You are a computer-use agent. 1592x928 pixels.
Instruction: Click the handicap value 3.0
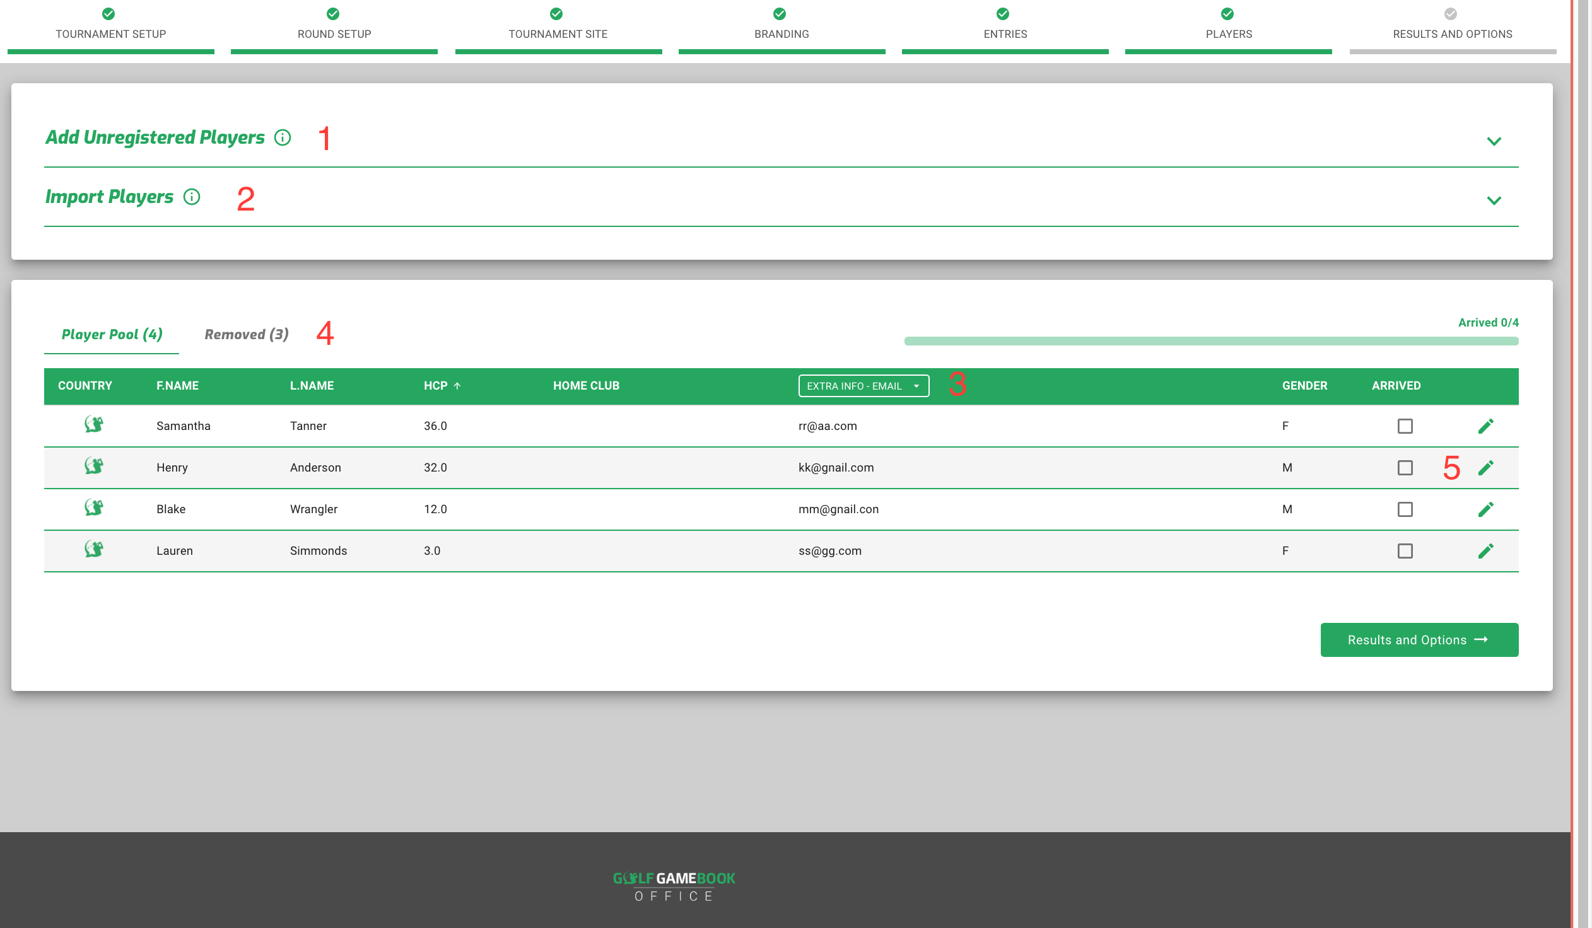pyautogui.click(x=433, y=552)
